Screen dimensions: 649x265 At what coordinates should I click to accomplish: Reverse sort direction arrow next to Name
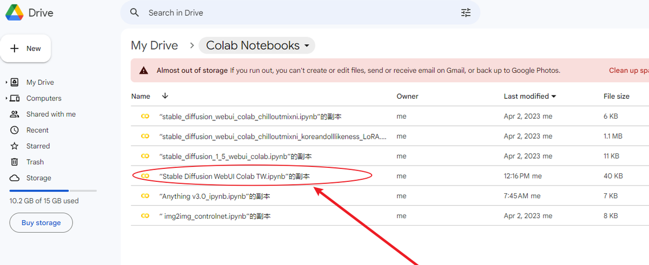[x=165, y=96]
